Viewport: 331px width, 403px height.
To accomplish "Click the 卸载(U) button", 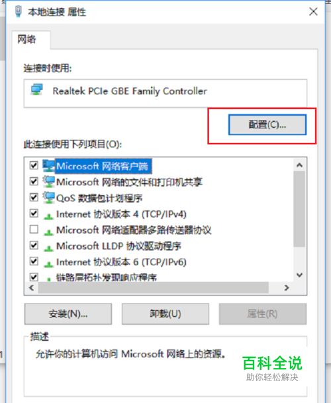I will tap(165, 314).
